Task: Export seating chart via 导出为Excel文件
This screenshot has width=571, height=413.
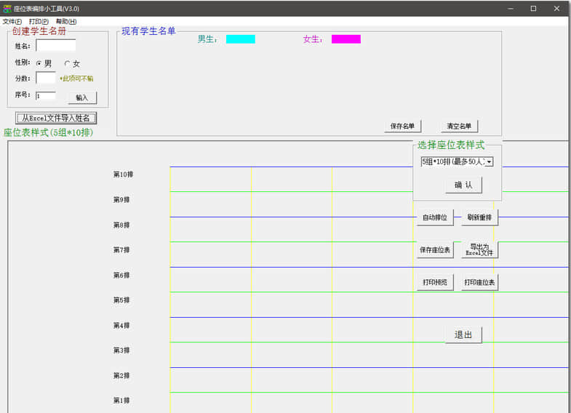Action: [479, 250]
